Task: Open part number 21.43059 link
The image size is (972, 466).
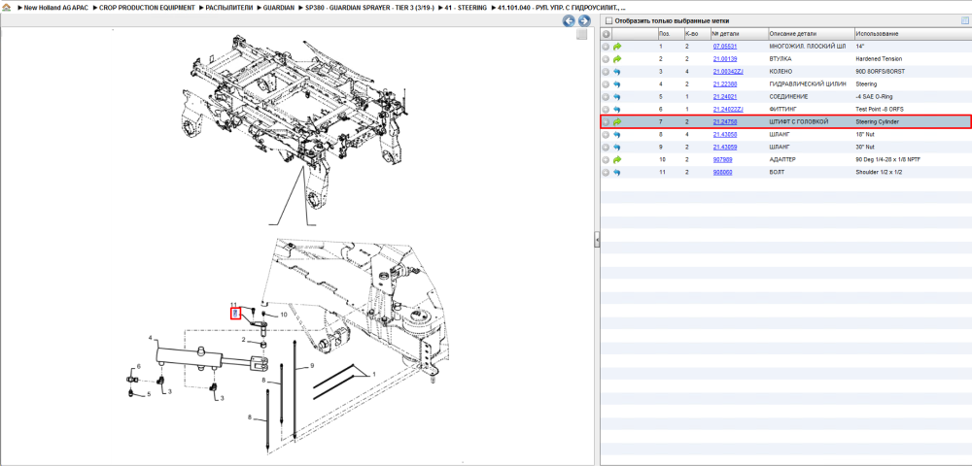Action: pyautogui.click(x=725, y=148)
